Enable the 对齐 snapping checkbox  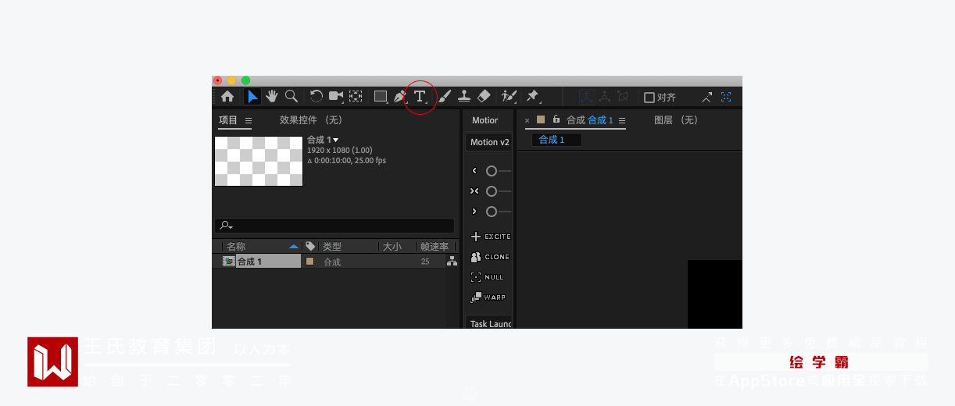pyautogui.click(x=649, y=98)
